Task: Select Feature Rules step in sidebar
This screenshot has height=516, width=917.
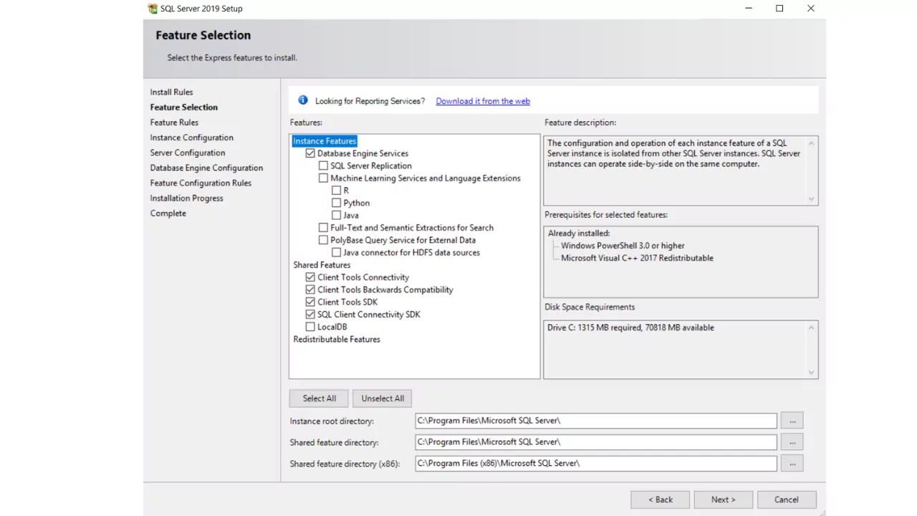Action: pyautogui.click(x=174, y=123)
